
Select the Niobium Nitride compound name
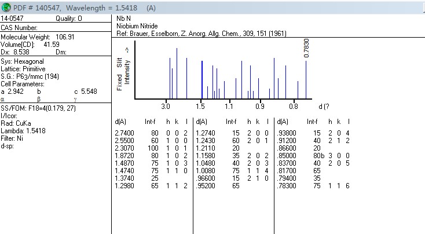[137, 26]
